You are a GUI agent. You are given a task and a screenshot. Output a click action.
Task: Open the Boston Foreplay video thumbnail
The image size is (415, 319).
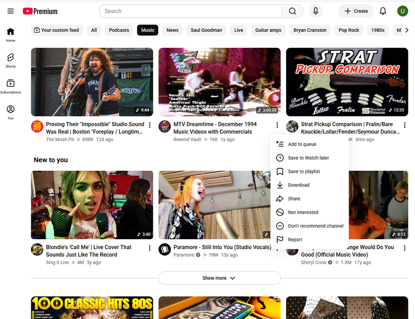pos(92,82)
